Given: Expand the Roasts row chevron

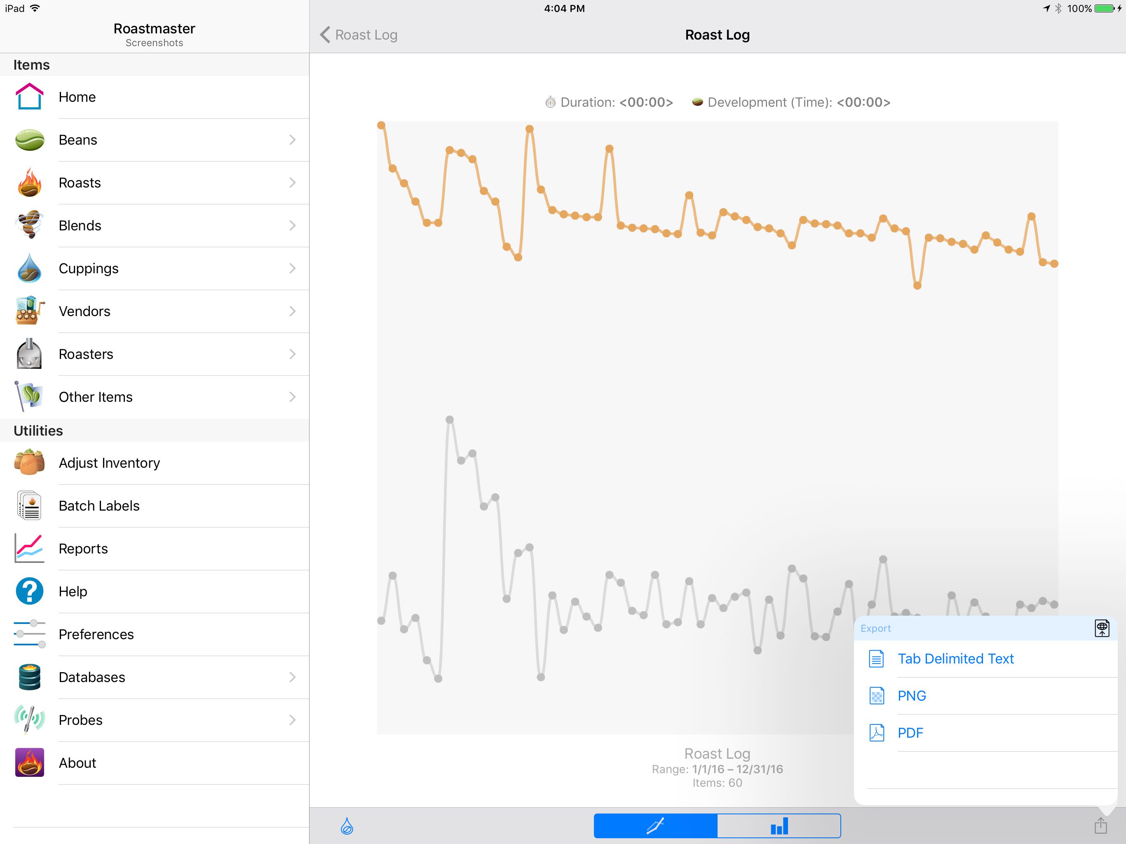Looking at the screenshot, I should point(292,183).
